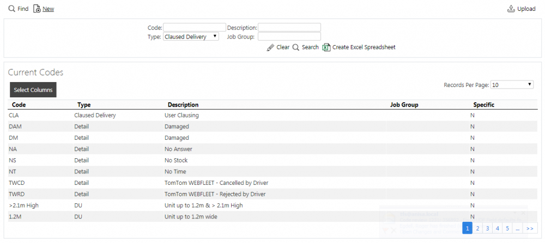Select the TWCD code row

[x=272, y=183]
